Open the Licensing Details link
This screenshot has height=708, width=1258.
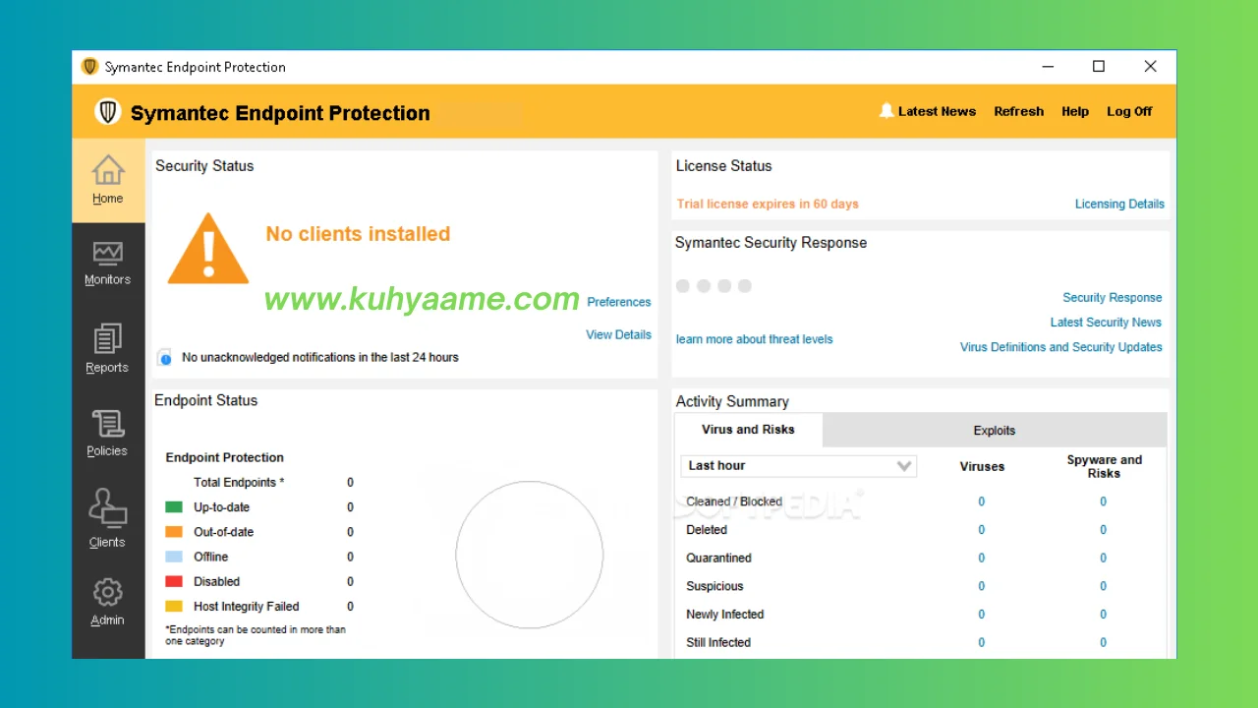pos(1119,204)
